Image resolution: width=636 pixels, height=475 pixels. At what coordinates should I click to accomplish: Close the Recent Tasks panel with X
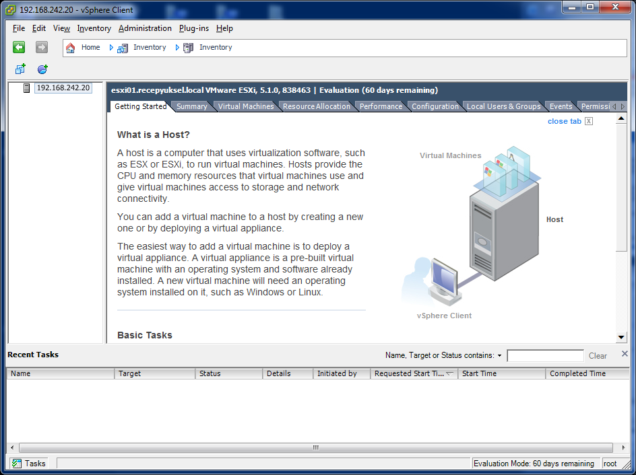(x=625, y=353)
